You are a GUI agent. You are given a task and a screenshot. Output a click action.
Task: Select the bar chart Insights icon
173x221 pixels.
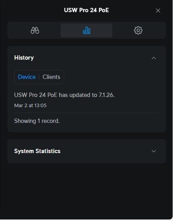(x=86, y=30)
